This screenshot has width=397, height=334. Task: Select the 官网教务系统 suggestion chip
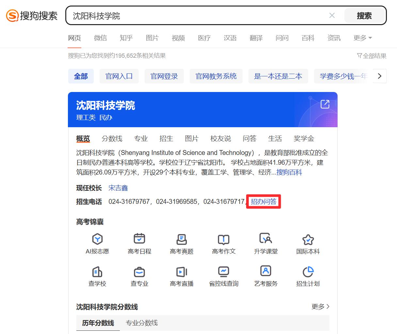point(216,76)
